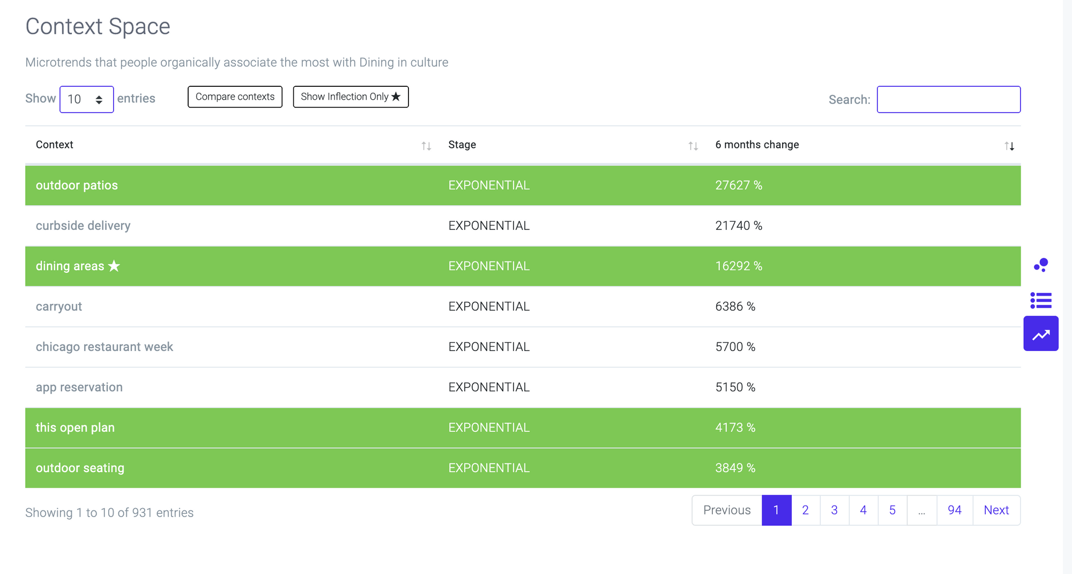Toggle Show Inflection Only filter
1072x574 pixels.
pos(351,96)
